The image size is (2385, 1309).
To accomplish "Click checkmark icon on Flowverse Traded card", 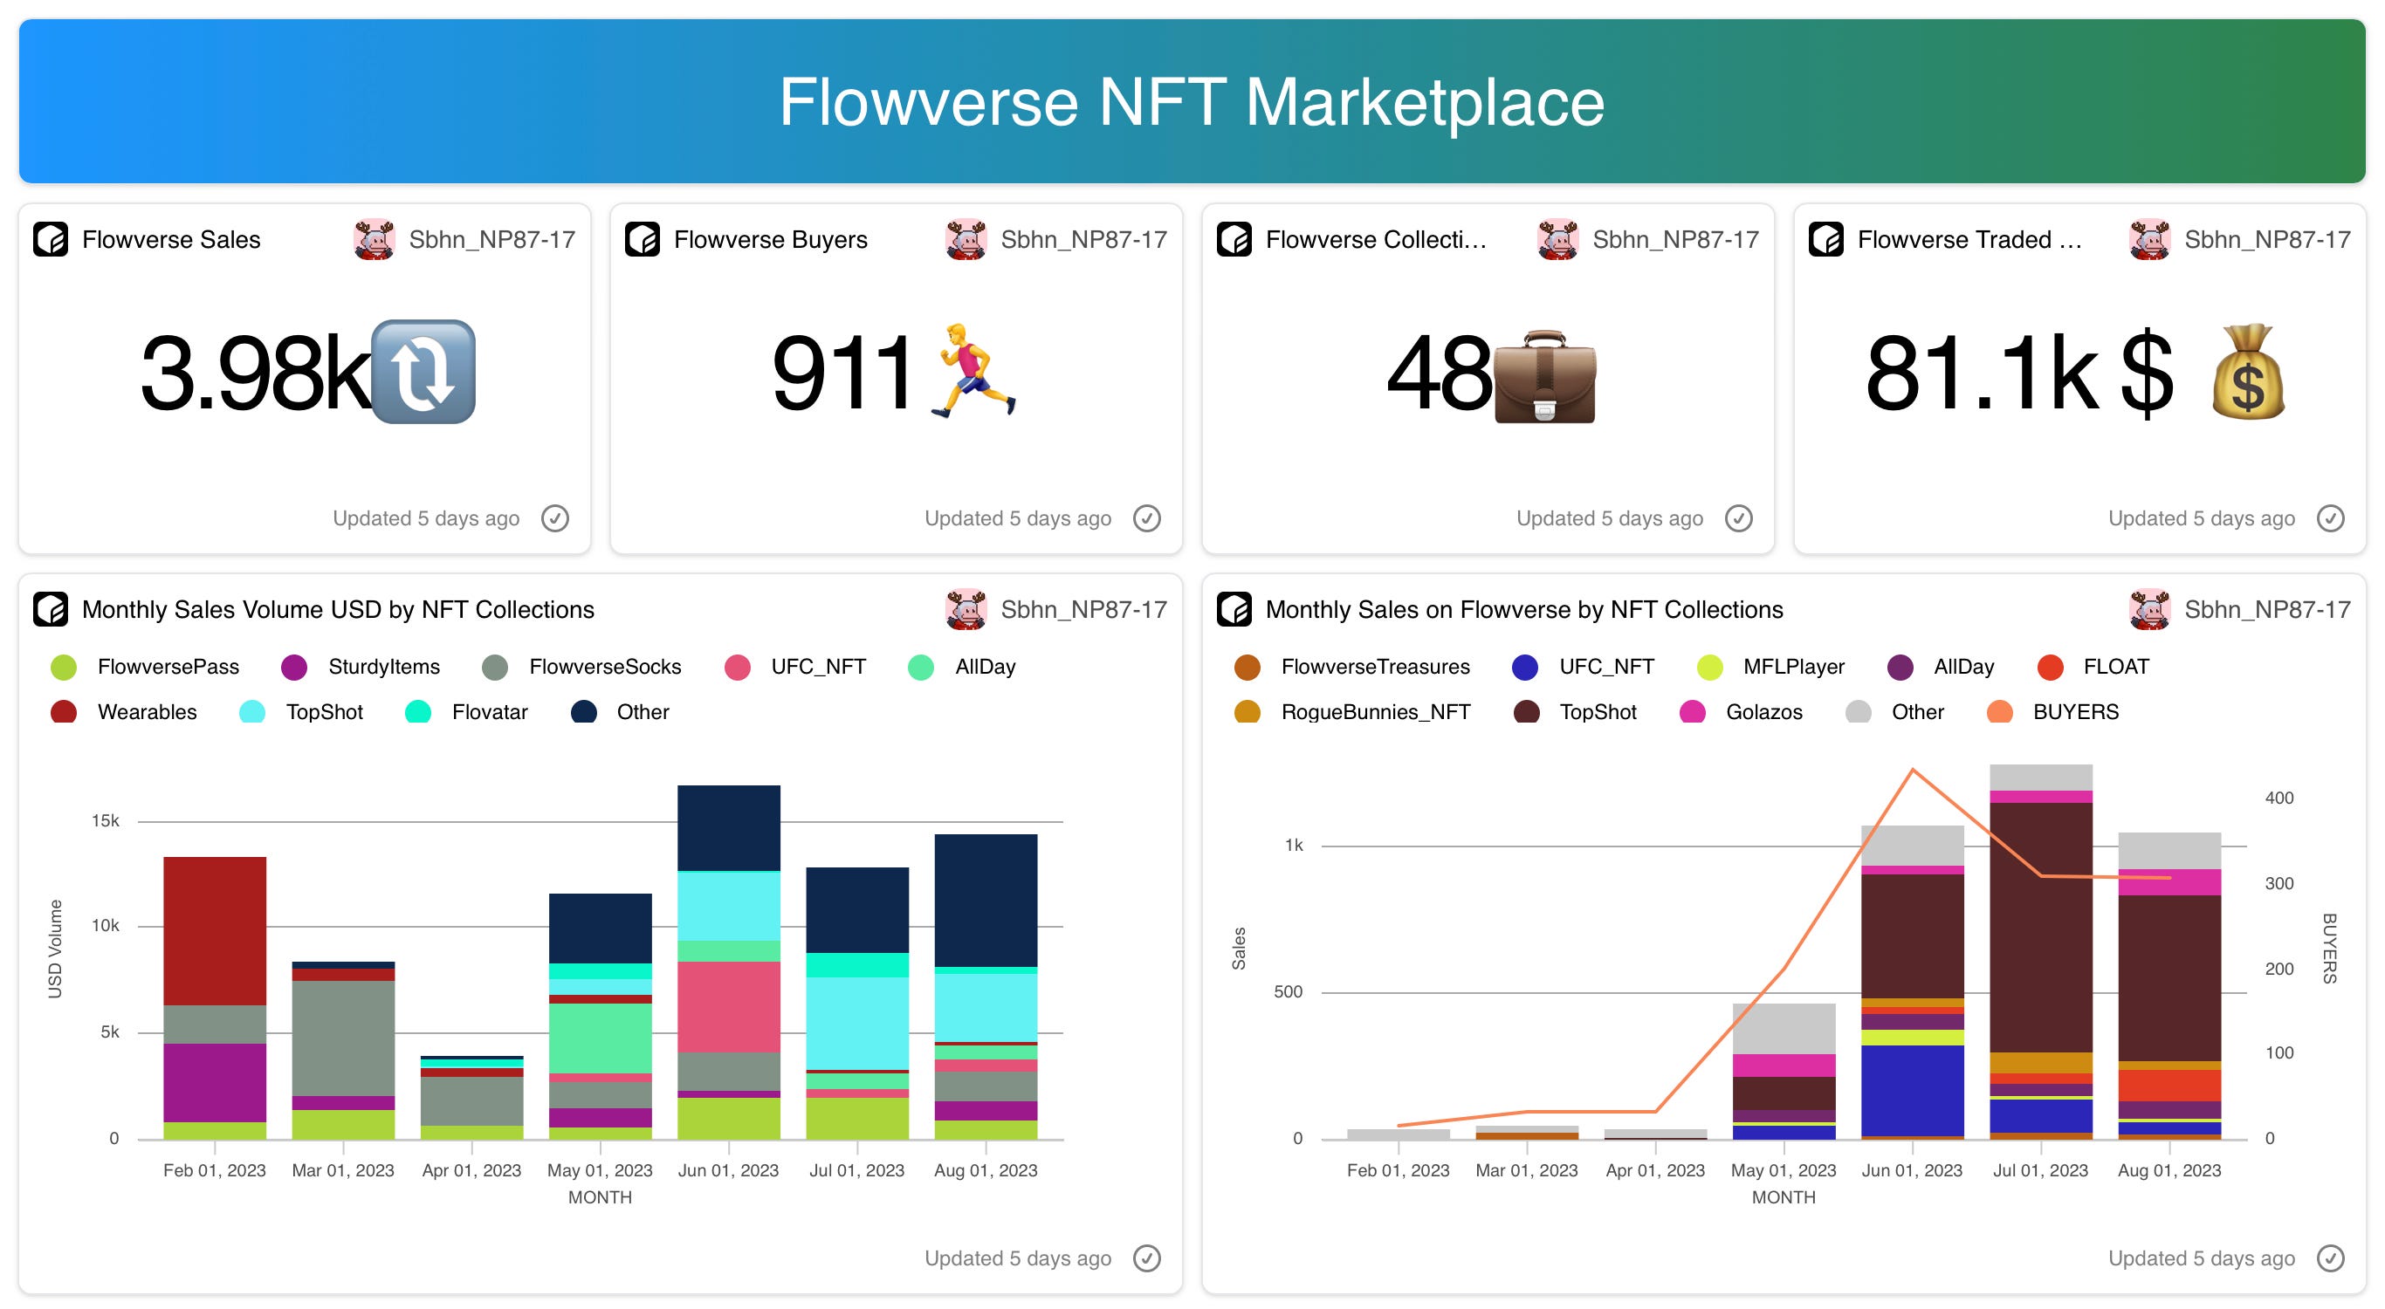I will coord(2329,518).
